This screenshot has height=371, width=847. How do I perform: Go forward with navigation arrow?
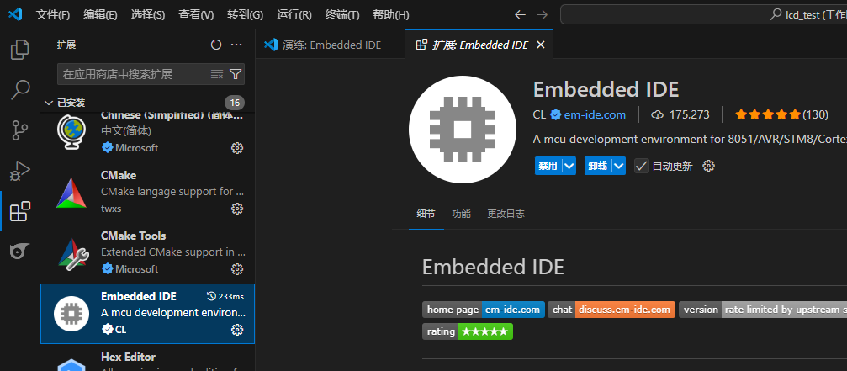pyautogui.click(x=542, y=14)
